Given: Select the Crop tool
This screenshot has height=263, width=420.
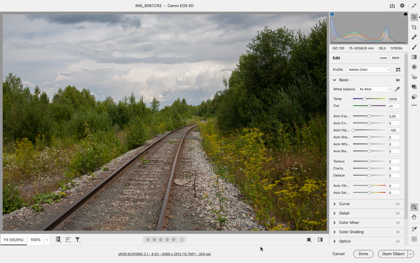Looking at the screenshot, I should [414, 27].
